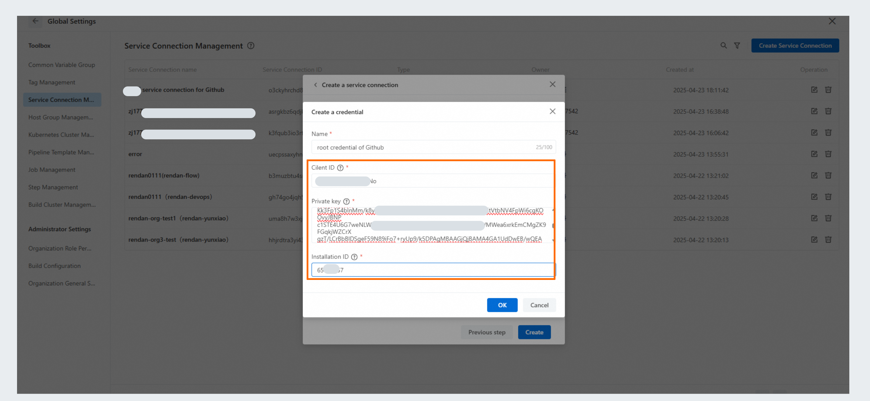
Task: Open Job Management sidebar item
Action: pyautogui.click(x=52, y=169)
